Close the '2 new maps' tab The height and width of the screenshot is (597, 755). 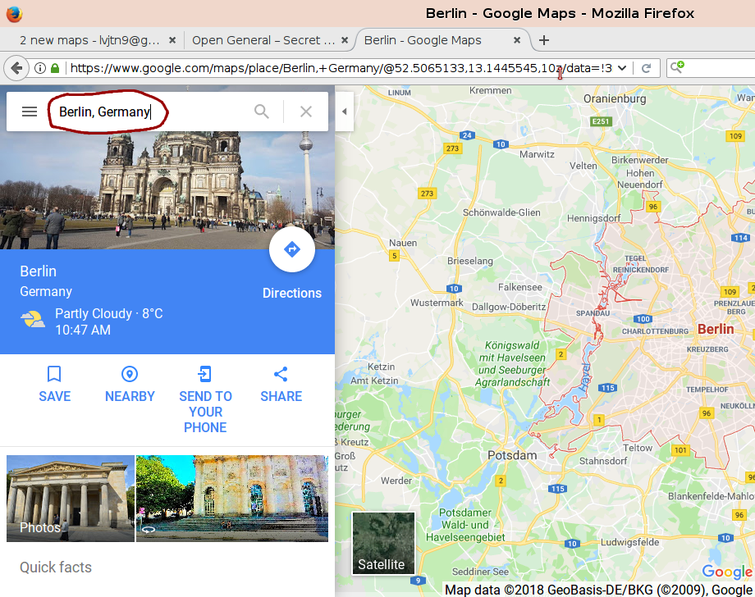pos(172,40)
